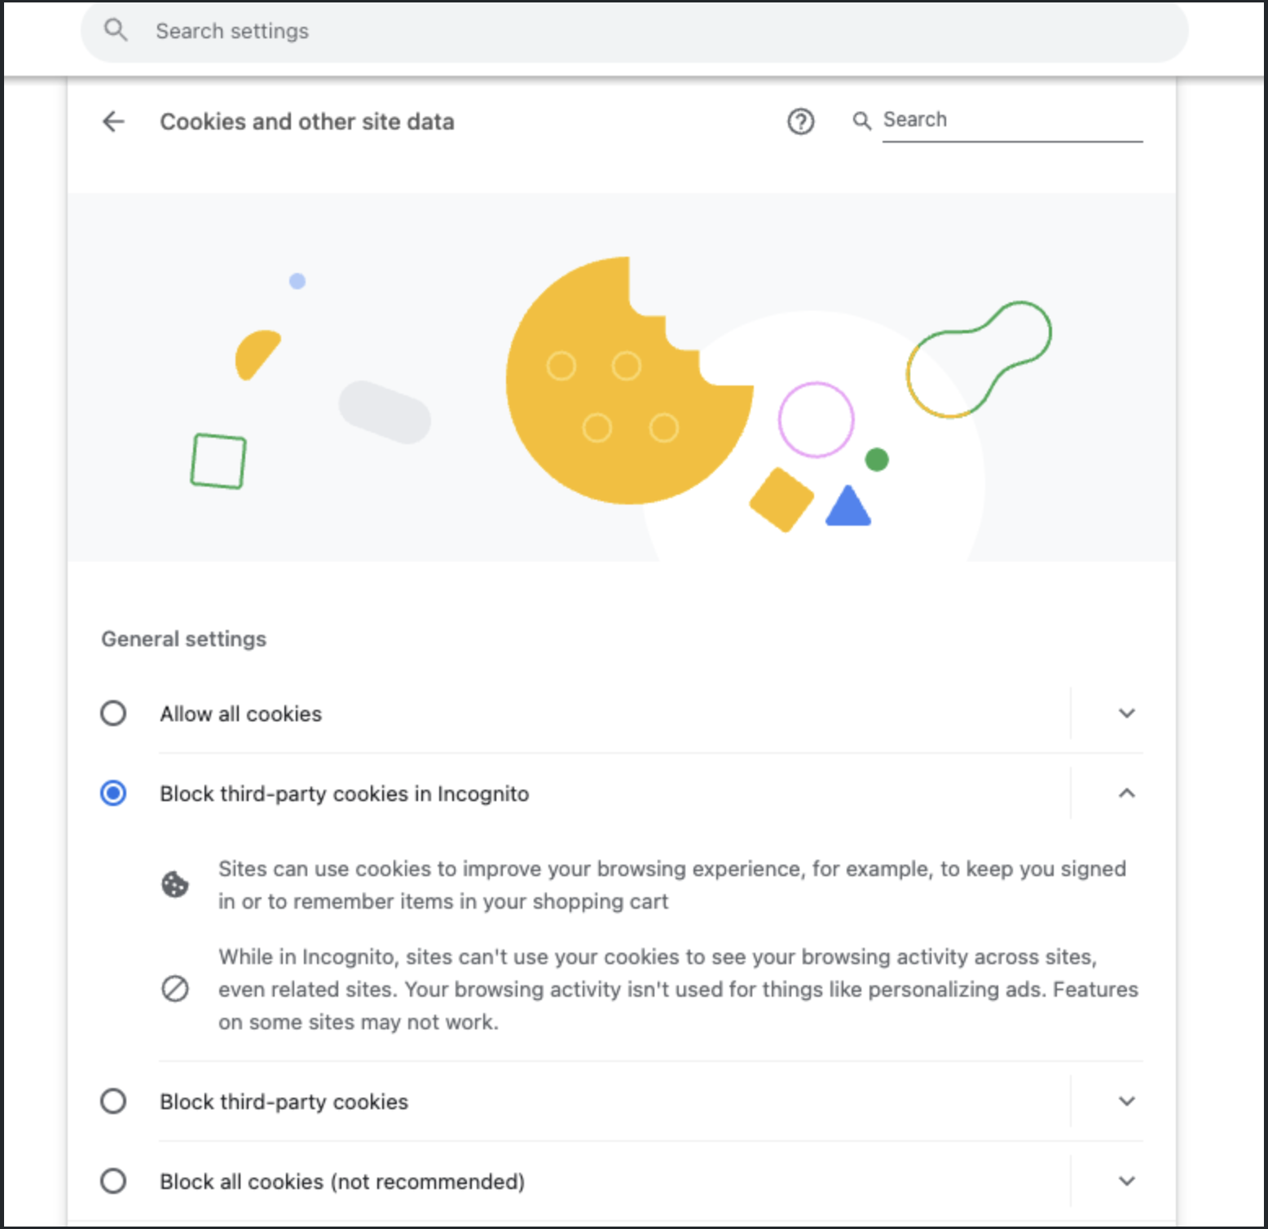This screenshot has width=1268, height=1229.
Task: Click the blue triangle shape in illustration
Action: point(848,508)
